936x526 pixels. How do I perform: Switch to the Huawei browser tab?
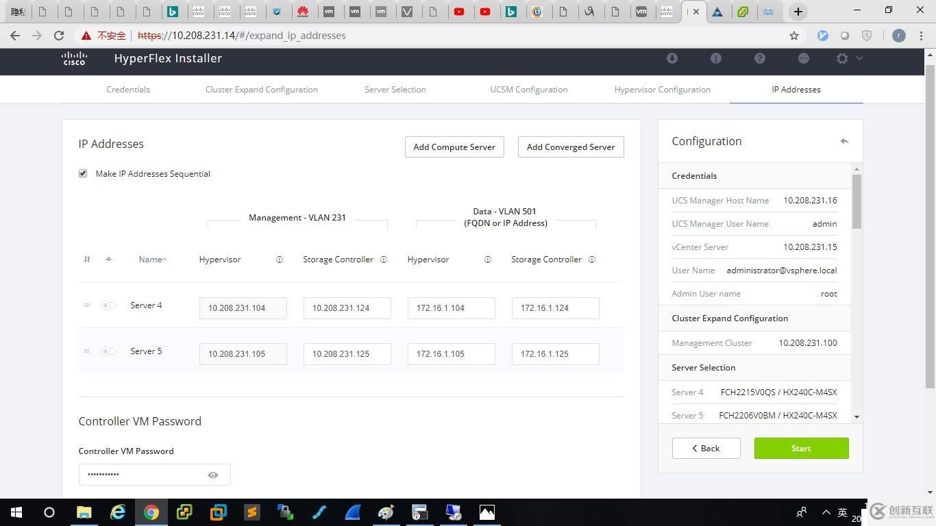pos(303,12)
